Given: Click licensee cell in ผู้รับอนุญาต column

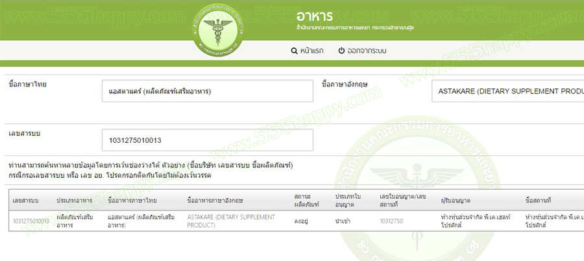Looking at the screenshot, I should (475, 221).
